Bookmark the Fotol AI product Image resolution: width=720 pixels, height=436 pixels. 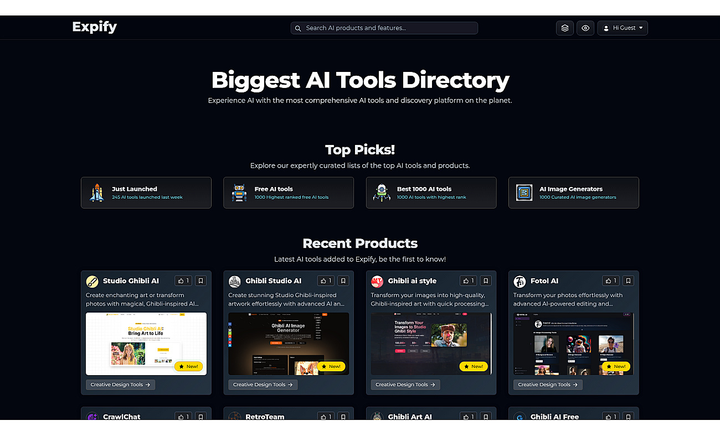point(628,281)
